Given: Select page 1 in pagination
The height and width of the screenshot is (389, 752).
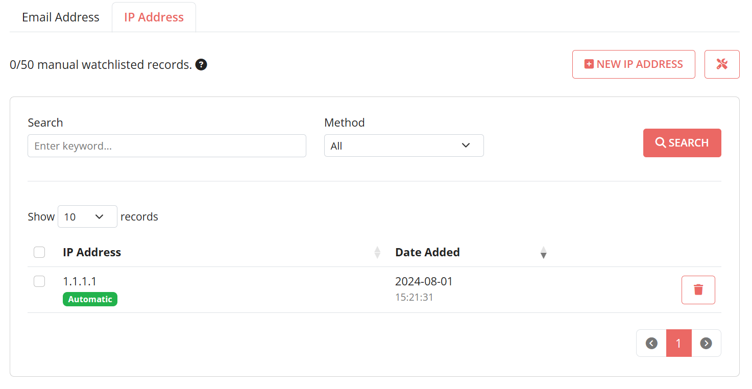Looking at the screenshot, I should (x=679, y=343).
